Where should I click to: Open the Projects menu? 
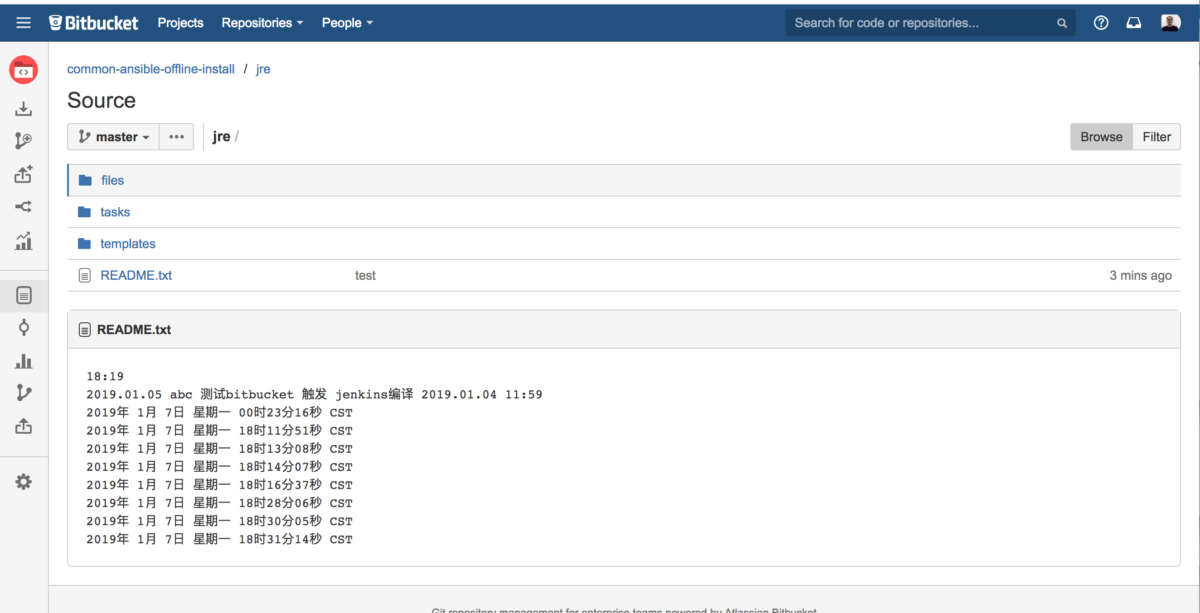(180, 22)
